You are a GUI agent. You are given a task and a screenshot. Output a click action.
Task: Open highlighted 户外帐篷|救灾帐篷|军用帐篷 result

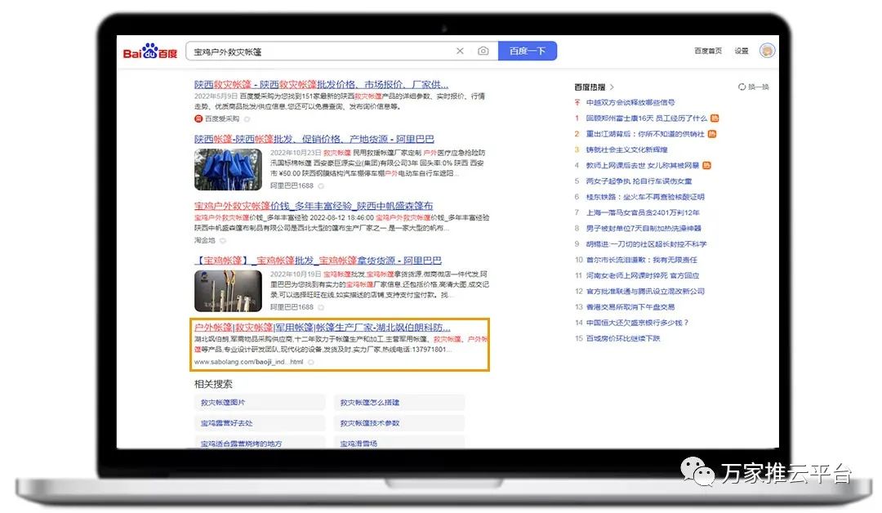(322, 328)
